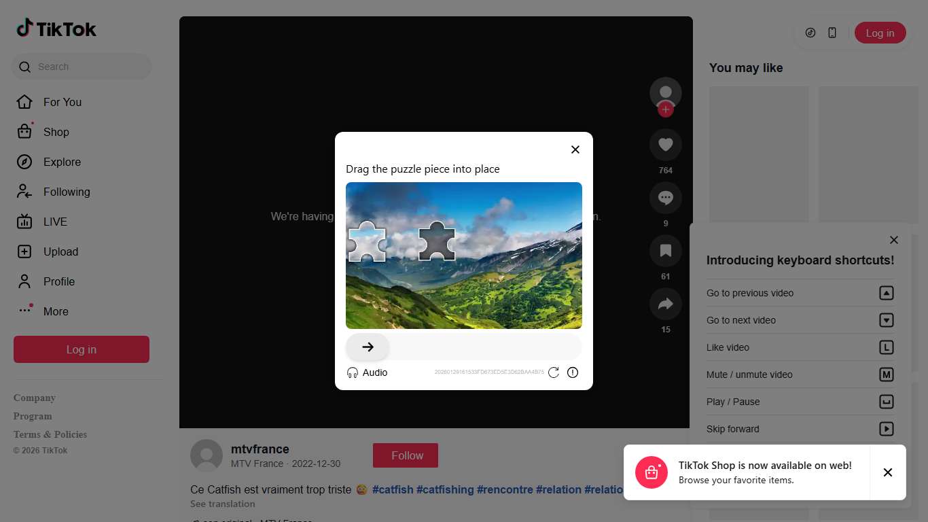Image resolution: width=928 pixels, height=522 pixels.
Task: Open the LIVE section
Action: [x=55, y=222]
